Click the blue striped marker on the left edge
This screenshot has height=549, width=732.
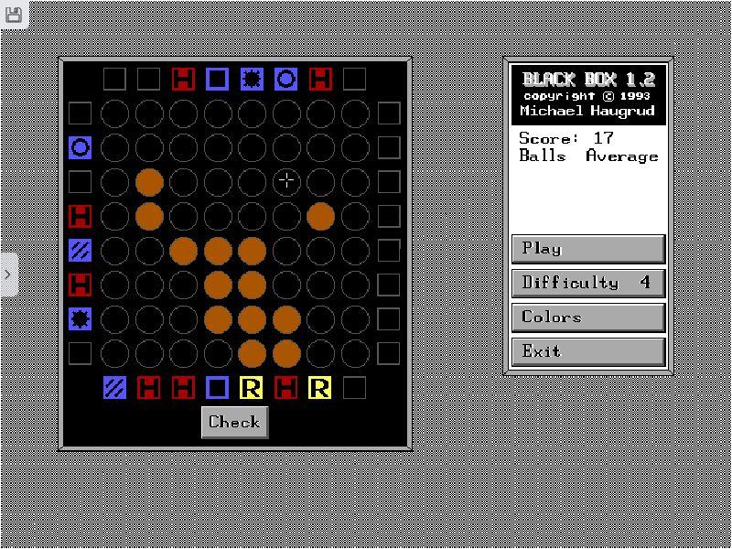pyautogui.click(x=80, y=251)
